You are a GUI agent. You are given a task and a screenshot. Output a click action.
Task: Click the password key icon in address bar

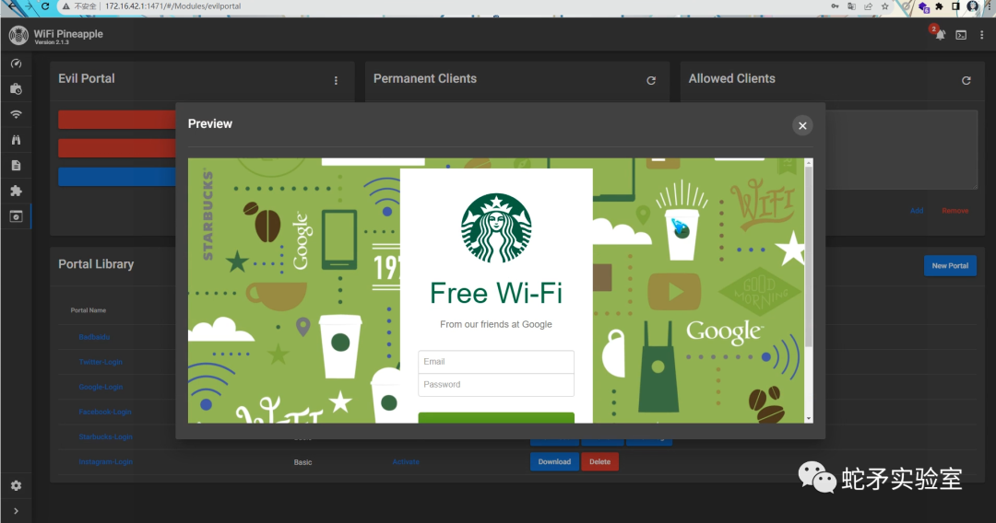click(835, 6)
